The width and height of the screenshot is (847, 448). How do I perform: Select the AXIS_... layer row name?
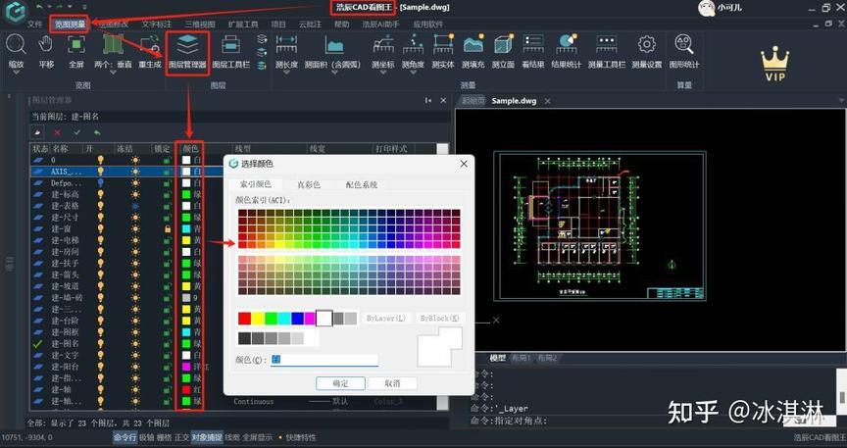[67, 172]
